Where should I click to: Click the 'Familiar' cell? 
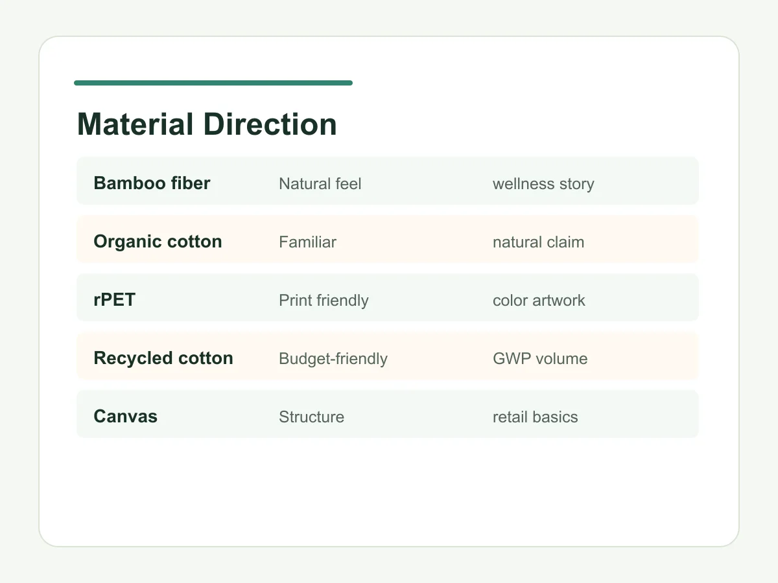pyautogui.click(x=307, y=242)
